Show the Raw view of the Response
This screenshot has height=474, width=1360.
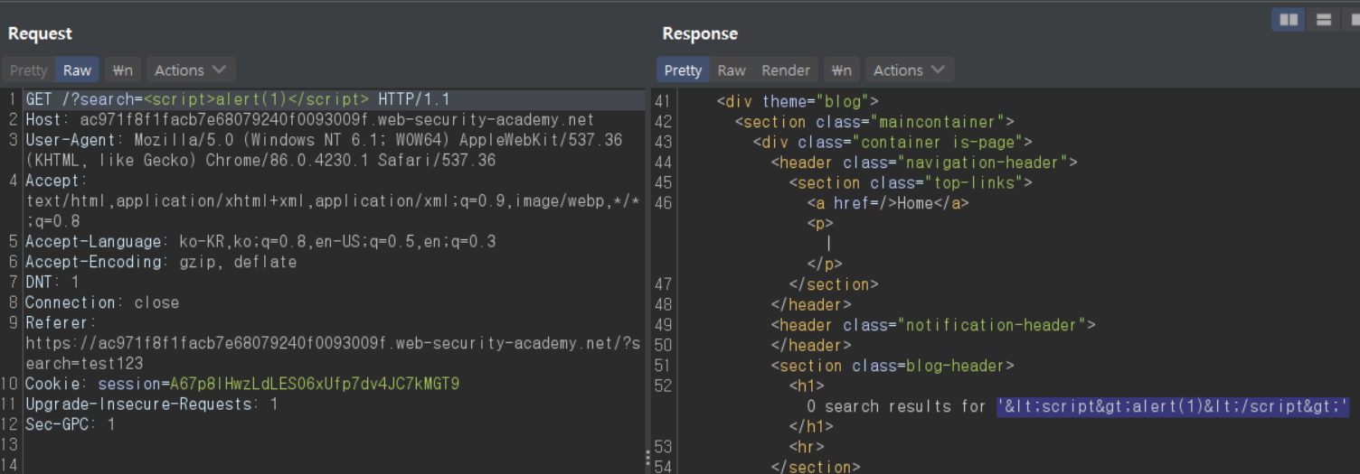coord(732,70)
